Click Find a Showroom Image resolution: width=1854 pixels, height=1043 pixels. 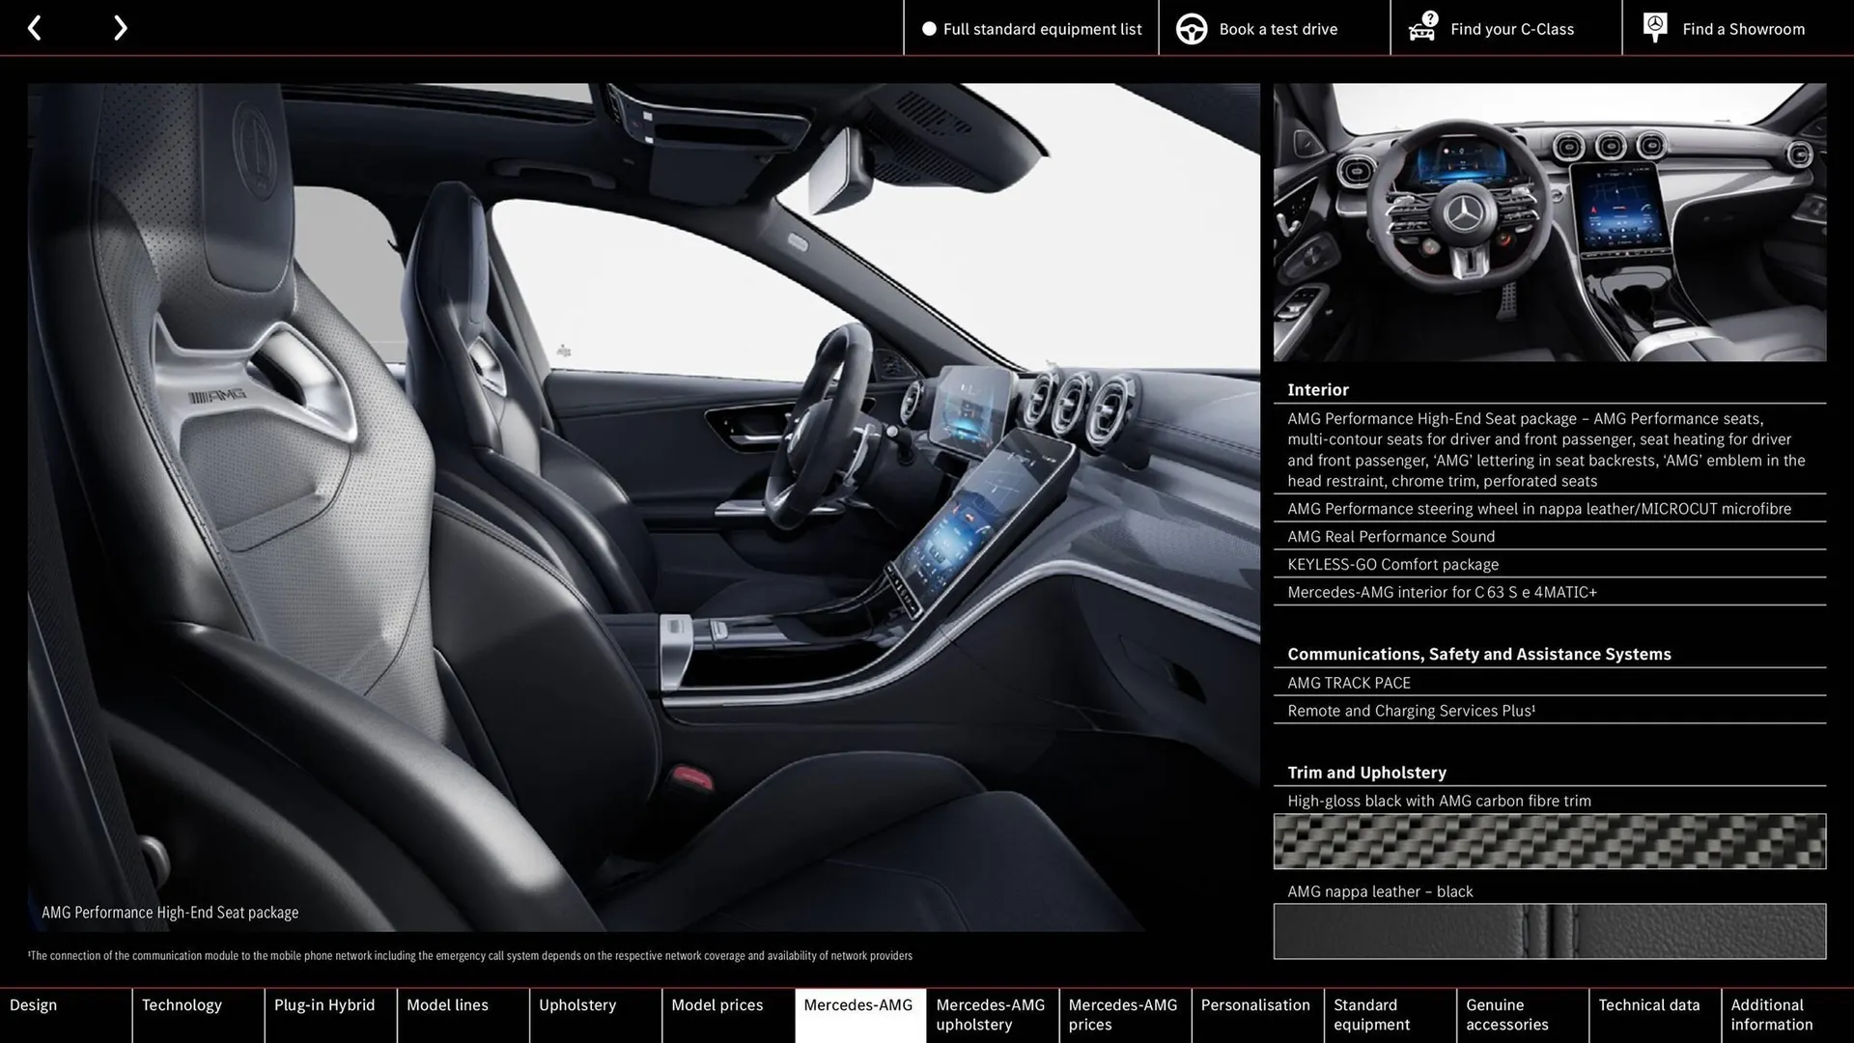click(1743, 28)
